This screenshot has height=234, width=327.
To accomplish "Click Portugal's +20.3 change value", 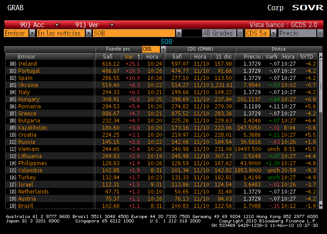I will coord(133,71).
